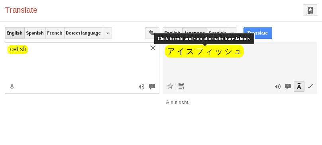Open example usage bubble under translation
322x145 pixels.
point(288,87)
